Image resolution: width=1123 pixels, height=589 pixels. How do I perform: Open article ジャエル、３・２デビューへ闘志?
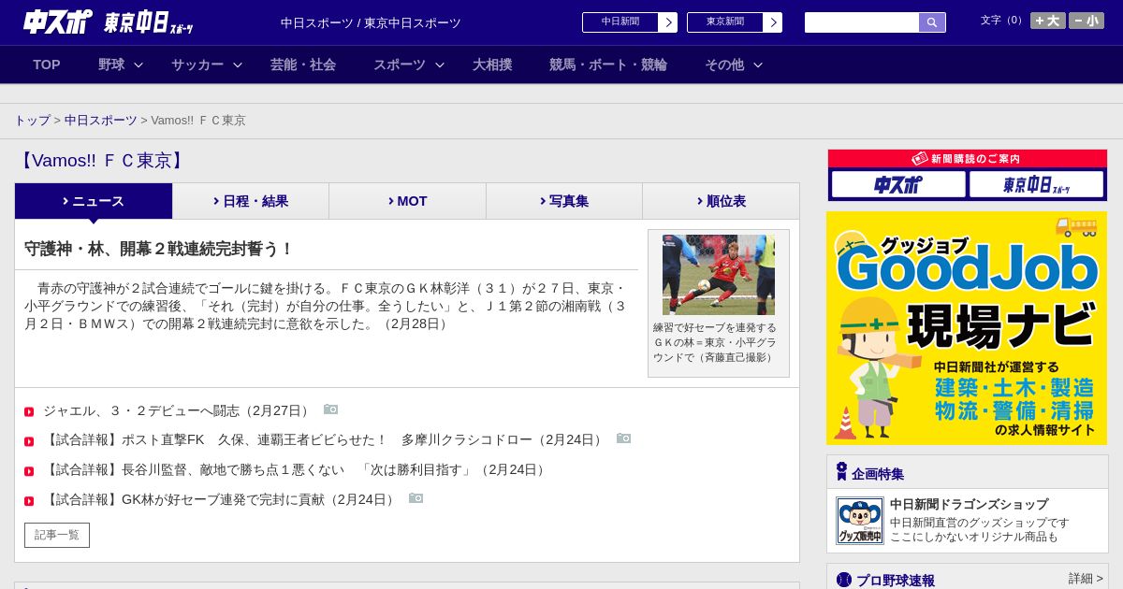pyautogui.click(x=178, y=410)
